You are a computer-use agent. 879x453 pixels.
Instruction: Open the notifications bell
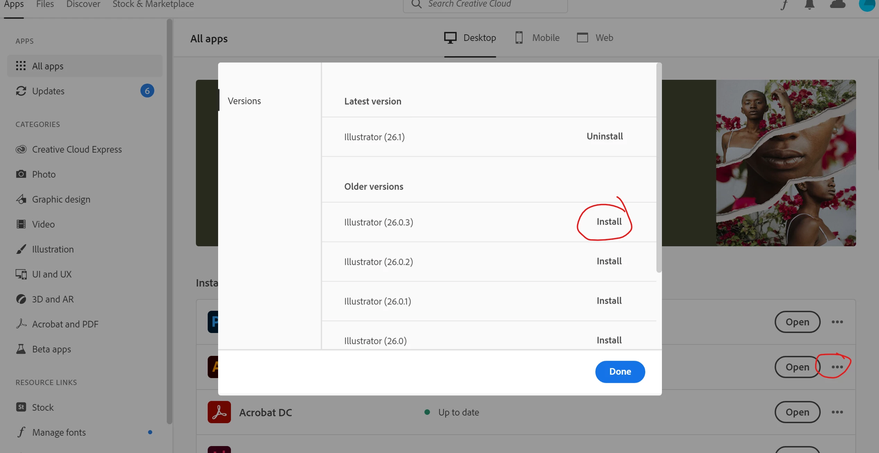tap(809, 5)
